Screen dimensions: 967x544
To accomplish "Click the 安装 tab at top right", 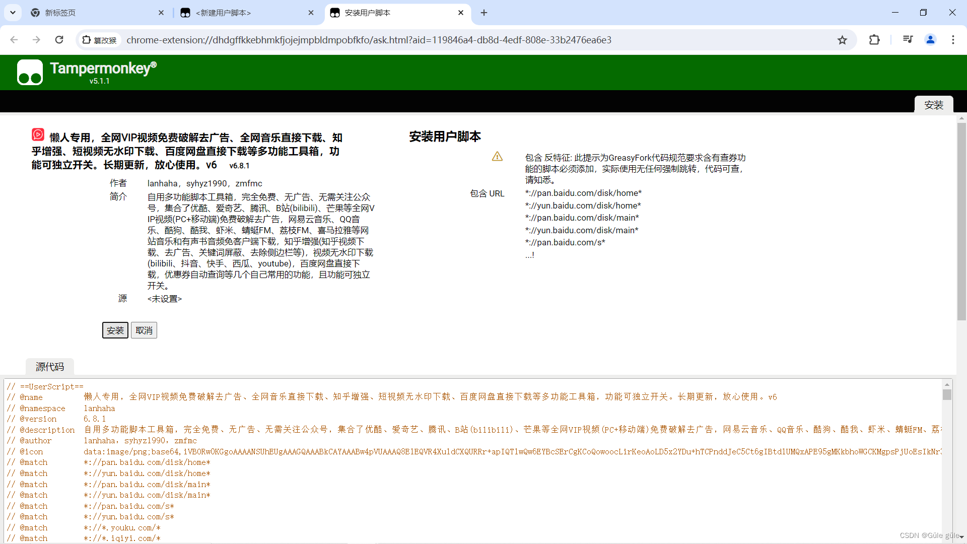I will 933,105.
